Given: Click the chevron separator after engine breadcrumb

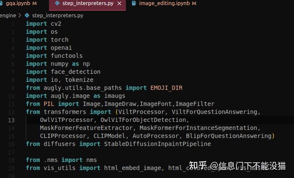Looking at the screenshot, I should (x=20, y=15).
